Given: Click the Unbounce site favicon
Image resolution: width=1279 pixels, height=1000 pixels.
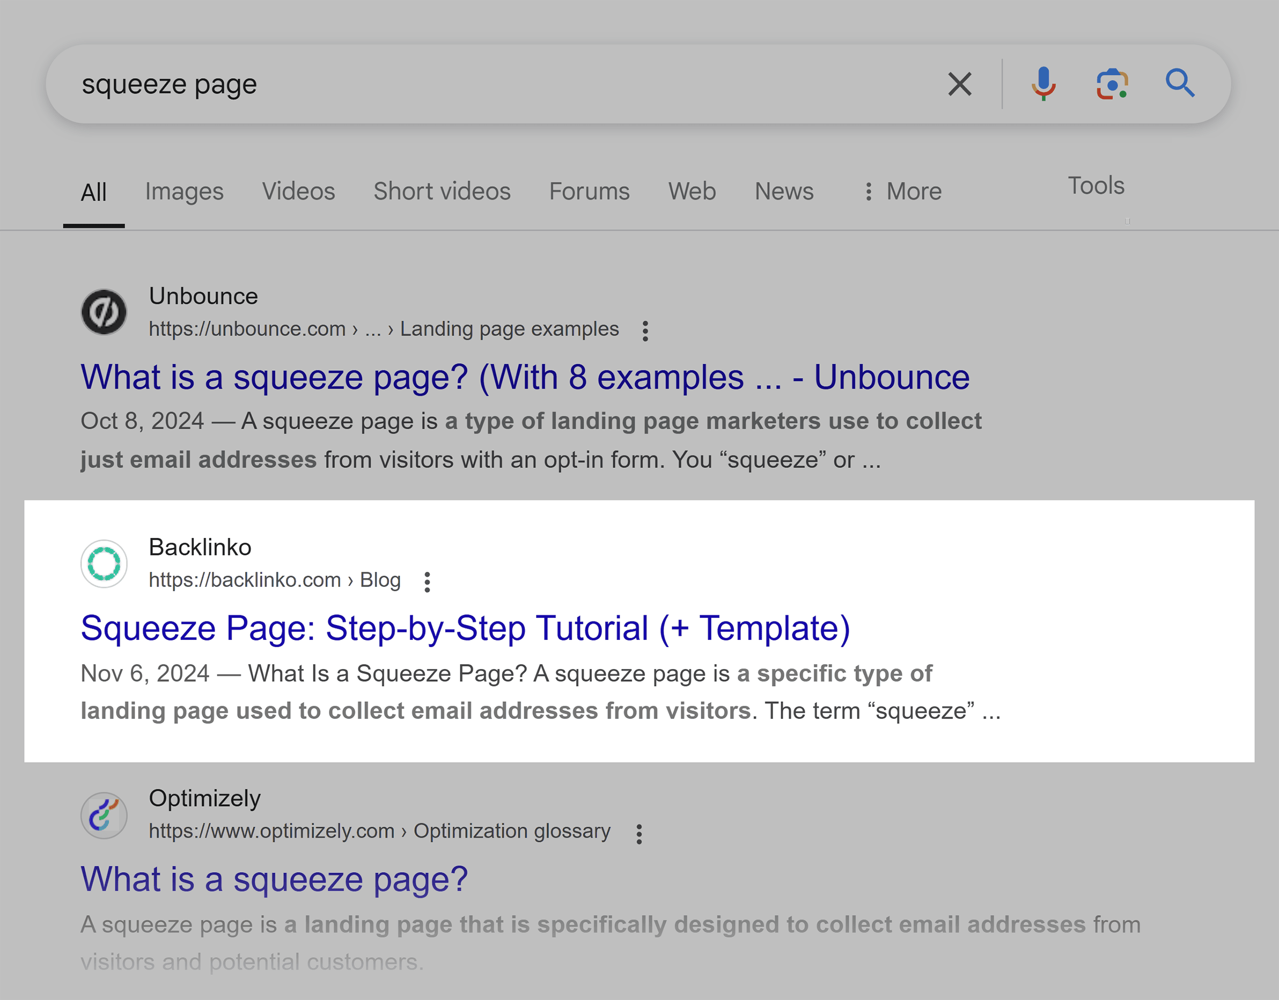Looking at the screenshot, I should pos(104,312).
